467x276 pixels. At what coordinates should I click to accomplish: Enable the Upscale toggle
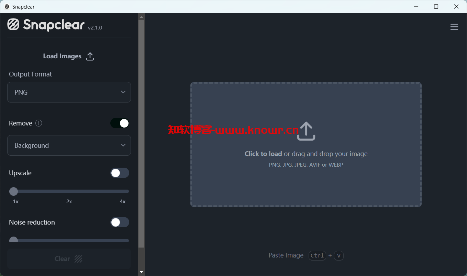[120, 173]
